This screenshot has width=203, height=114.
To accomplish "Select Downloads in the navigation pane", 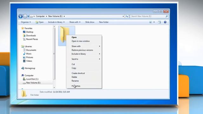I will coord(31,35).
